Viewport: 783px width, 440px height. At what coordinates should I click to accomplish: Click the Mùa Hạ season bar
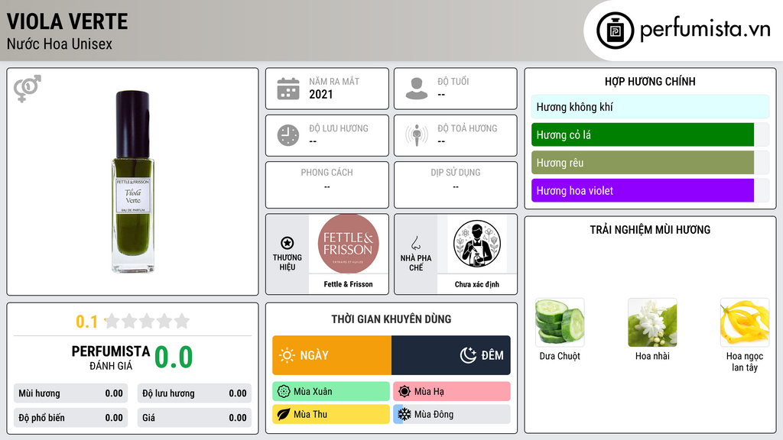tap(452, 392)
